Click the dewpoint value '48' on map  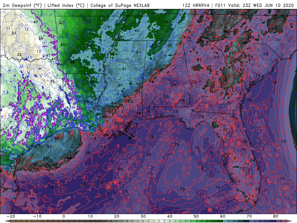(61, 23)
